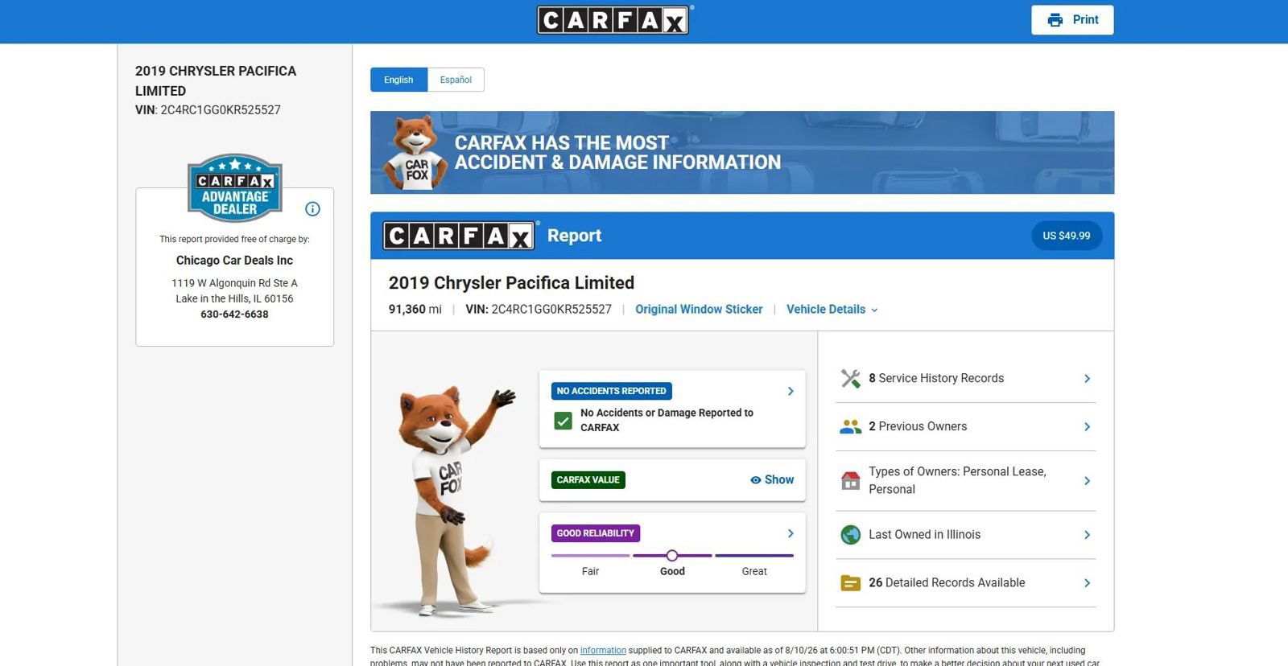
Task: Click the eye icon next to Show
Action: [755, 480]
